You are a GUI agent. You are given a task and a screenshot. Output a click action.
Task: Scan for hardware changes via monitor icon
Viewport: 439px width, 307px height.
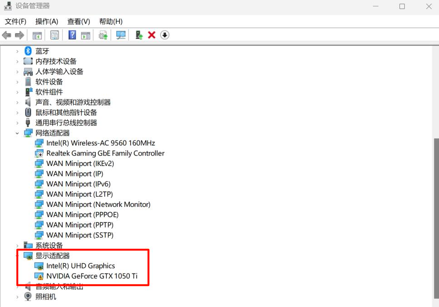(x=121, y=35)
